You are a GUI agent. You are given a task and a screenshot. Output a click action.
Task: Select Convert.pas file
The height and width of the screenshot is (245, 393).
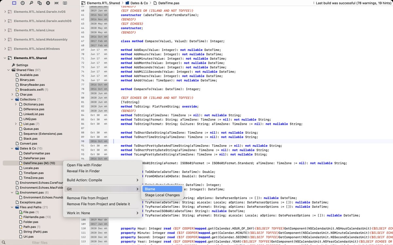tap(28, 143)
